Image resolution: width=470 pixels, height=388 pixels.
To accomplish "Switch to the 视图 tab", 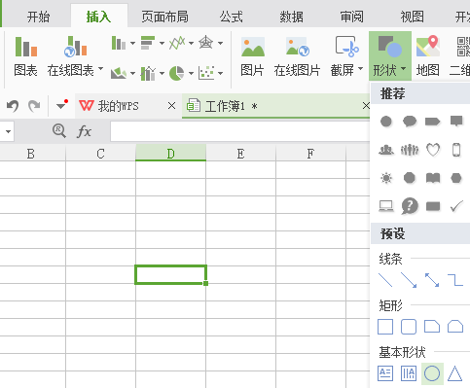I will click(412, 17).
